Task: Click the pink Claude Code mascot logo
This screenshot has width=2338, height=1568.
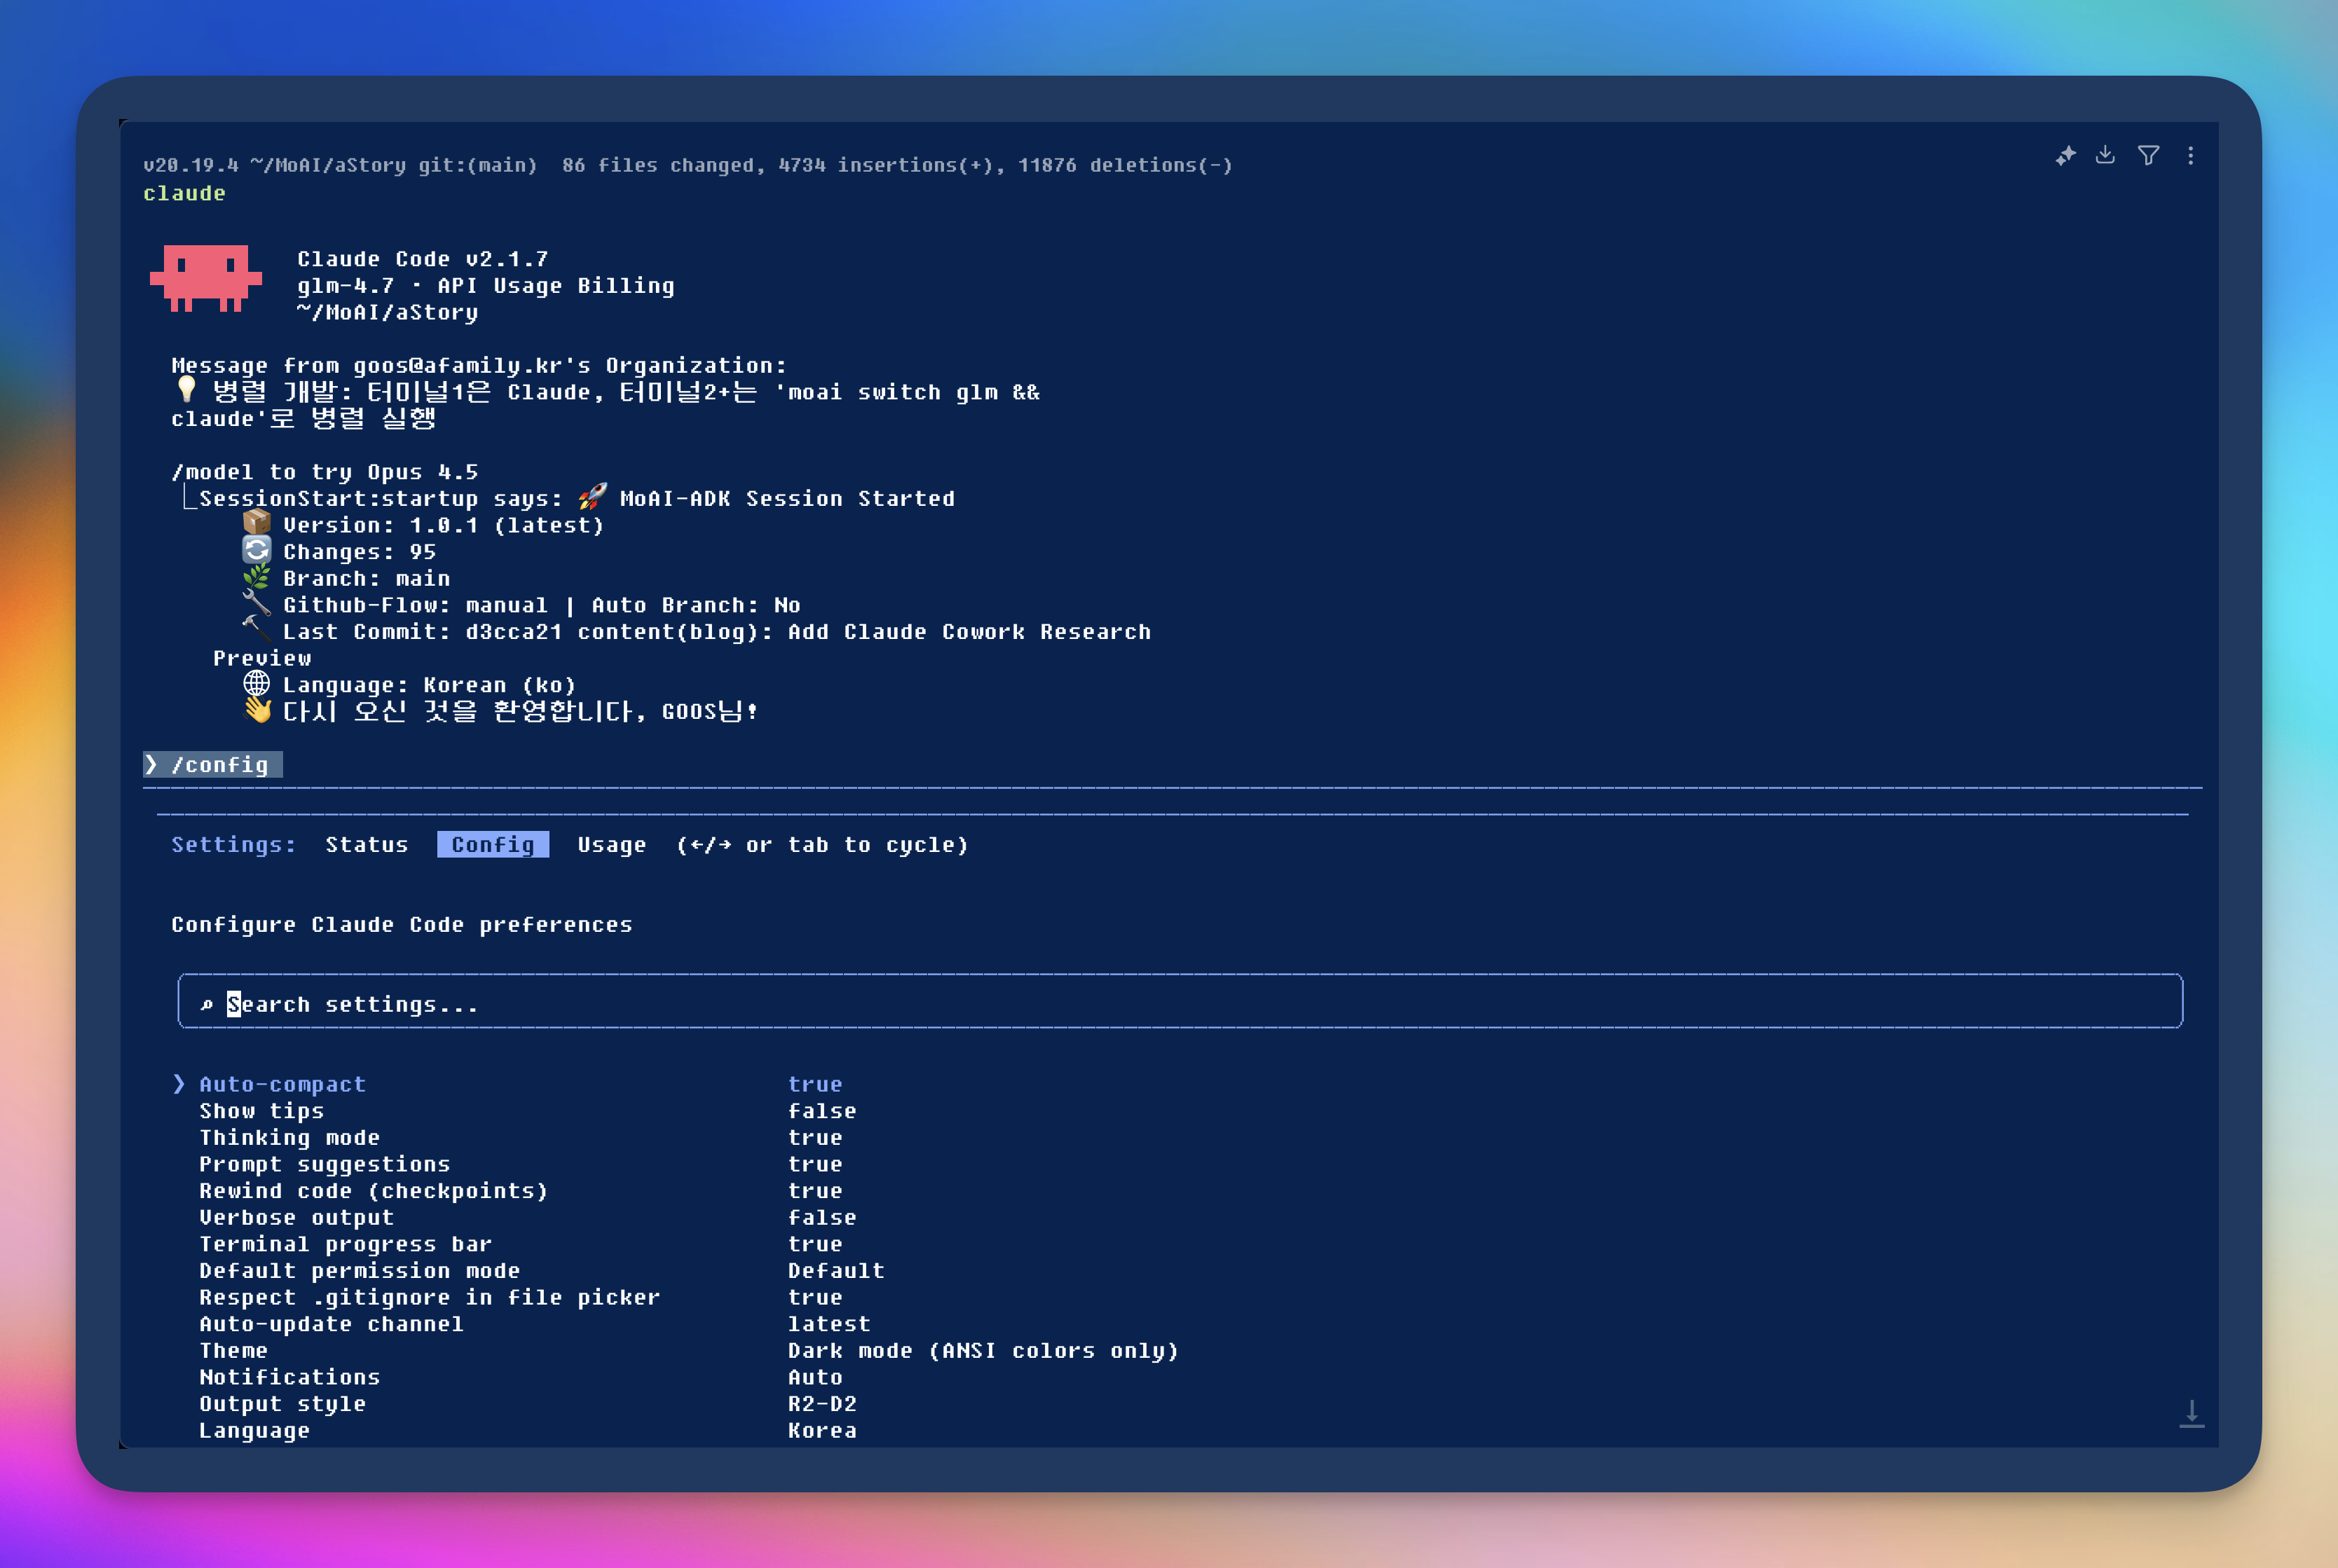Action: 206,278
